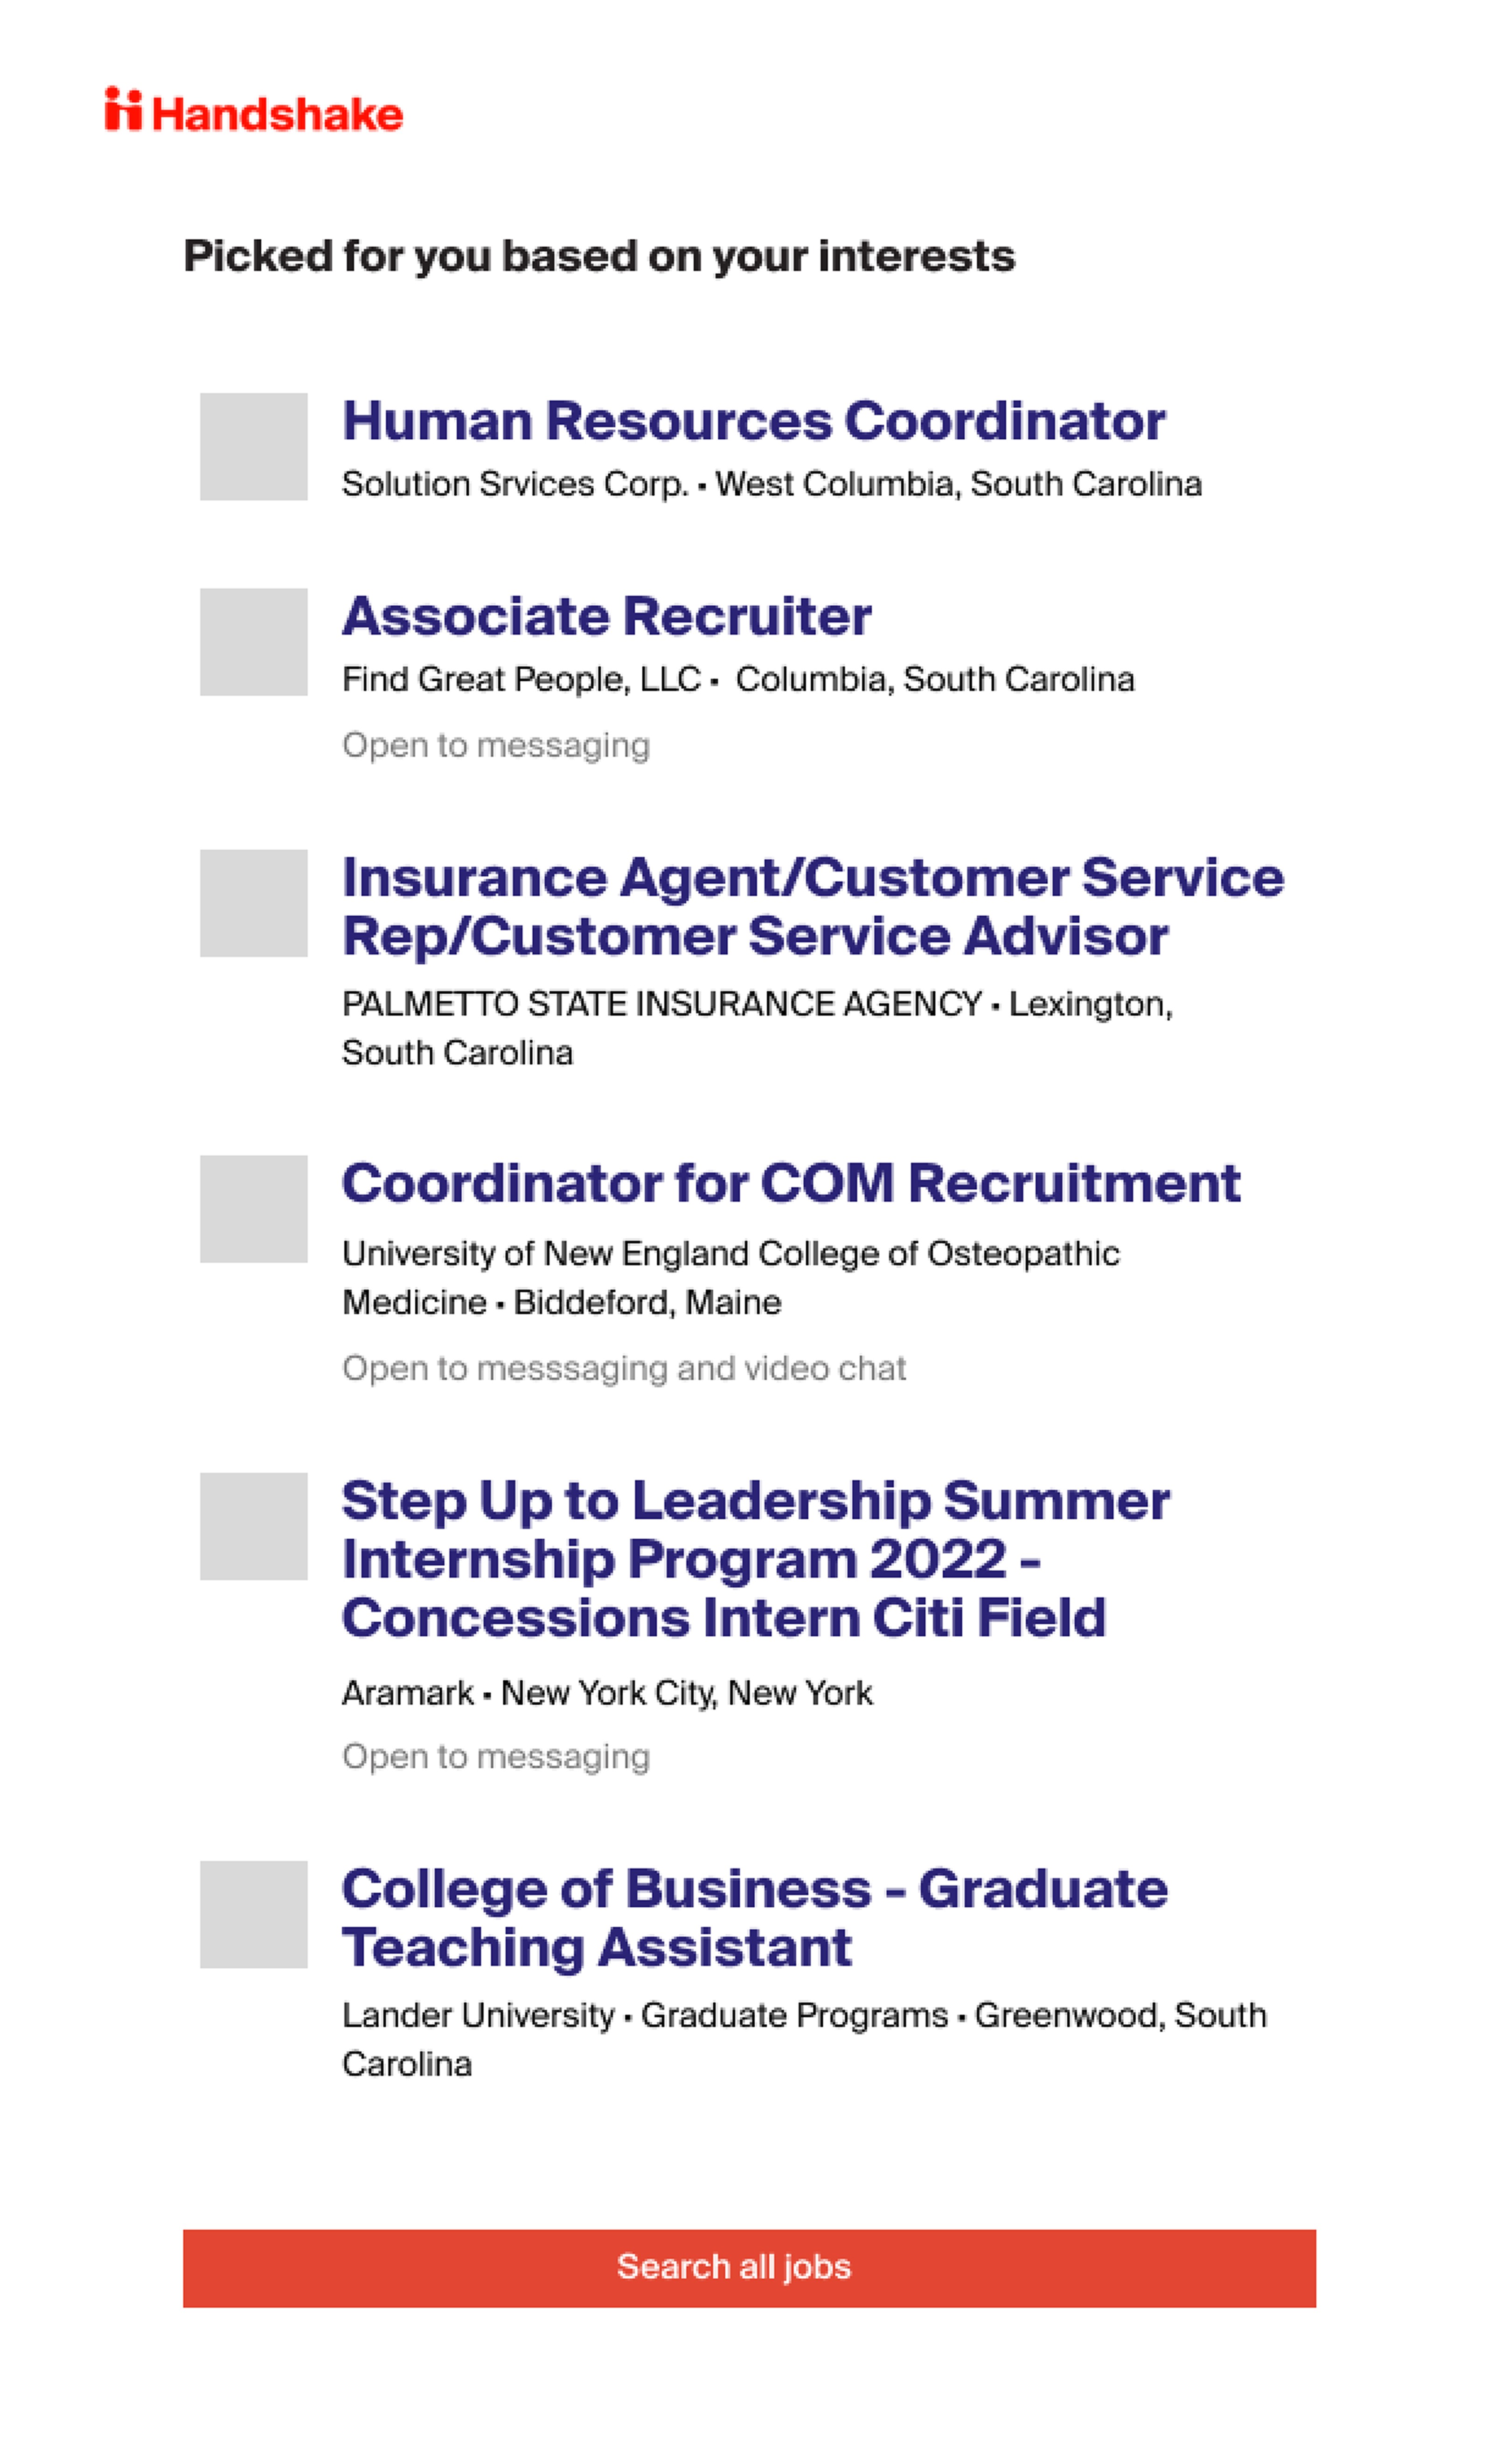
Task: Open Coordinator for COM Recruitment job
Action: (791, 1184)
